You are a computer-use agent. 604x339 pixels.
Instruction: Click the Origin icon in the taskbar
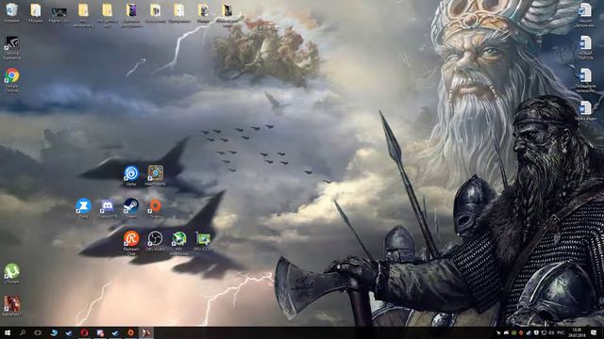pyautogui.click(x=131, y=332)
